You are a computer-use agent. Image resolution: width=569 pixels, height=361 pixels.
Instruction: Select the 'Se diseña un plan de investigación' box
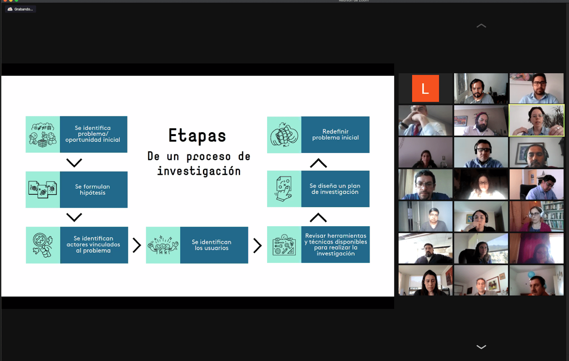pos(335,189)
